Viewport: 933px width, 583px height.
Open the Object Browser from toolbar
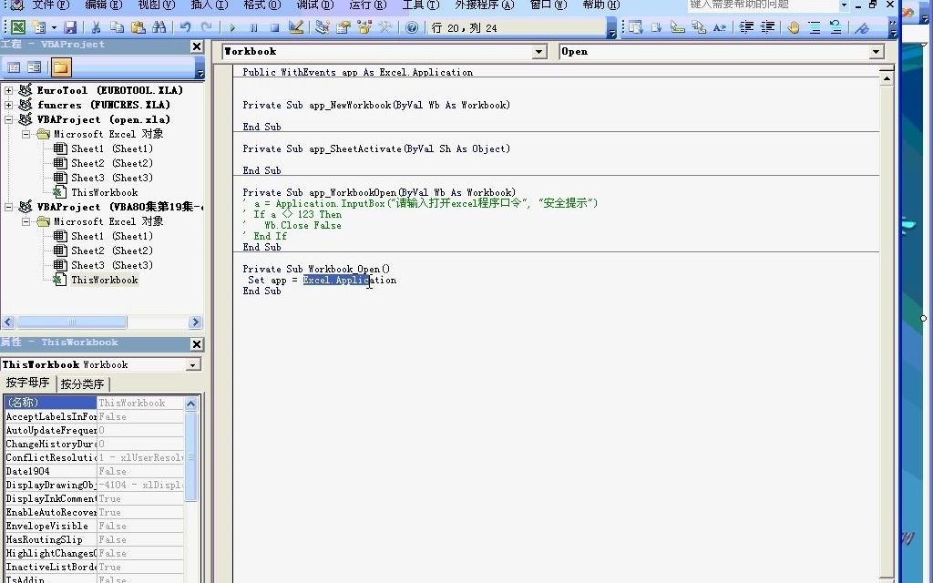364,26
